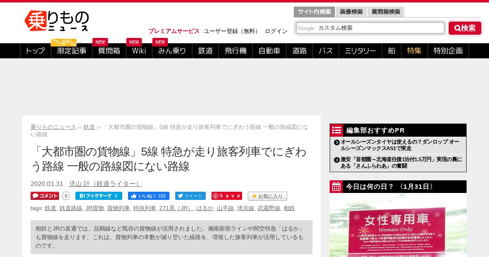489x257 pixels.
Task: Switch to the 画像検索 tab
Action: pyautogui.click(x=351, y=12)
